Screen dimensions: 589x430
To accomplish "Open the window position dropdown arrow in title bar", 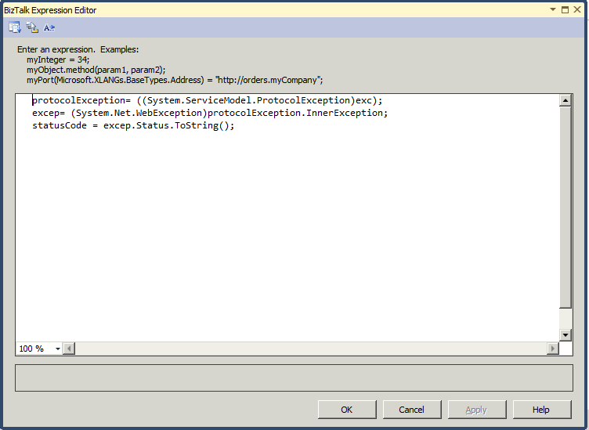I will (553, 9).
